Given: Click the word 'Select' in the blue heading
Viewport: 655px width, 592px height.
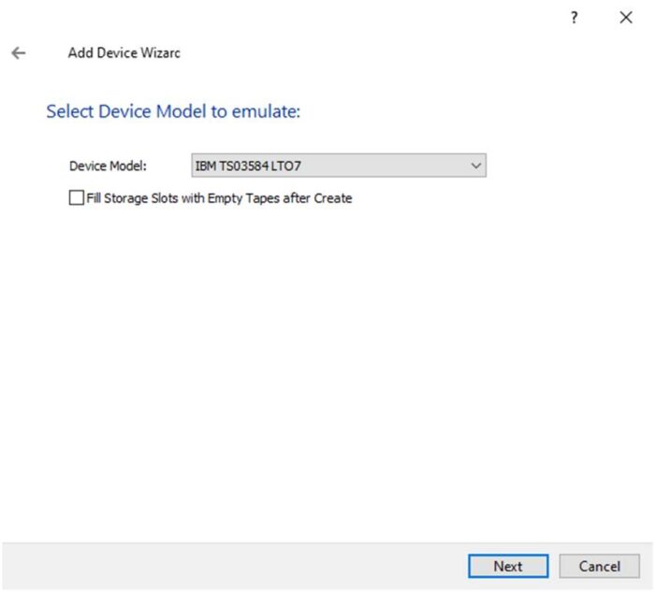Looking at the screenshot, I should 68,112.
